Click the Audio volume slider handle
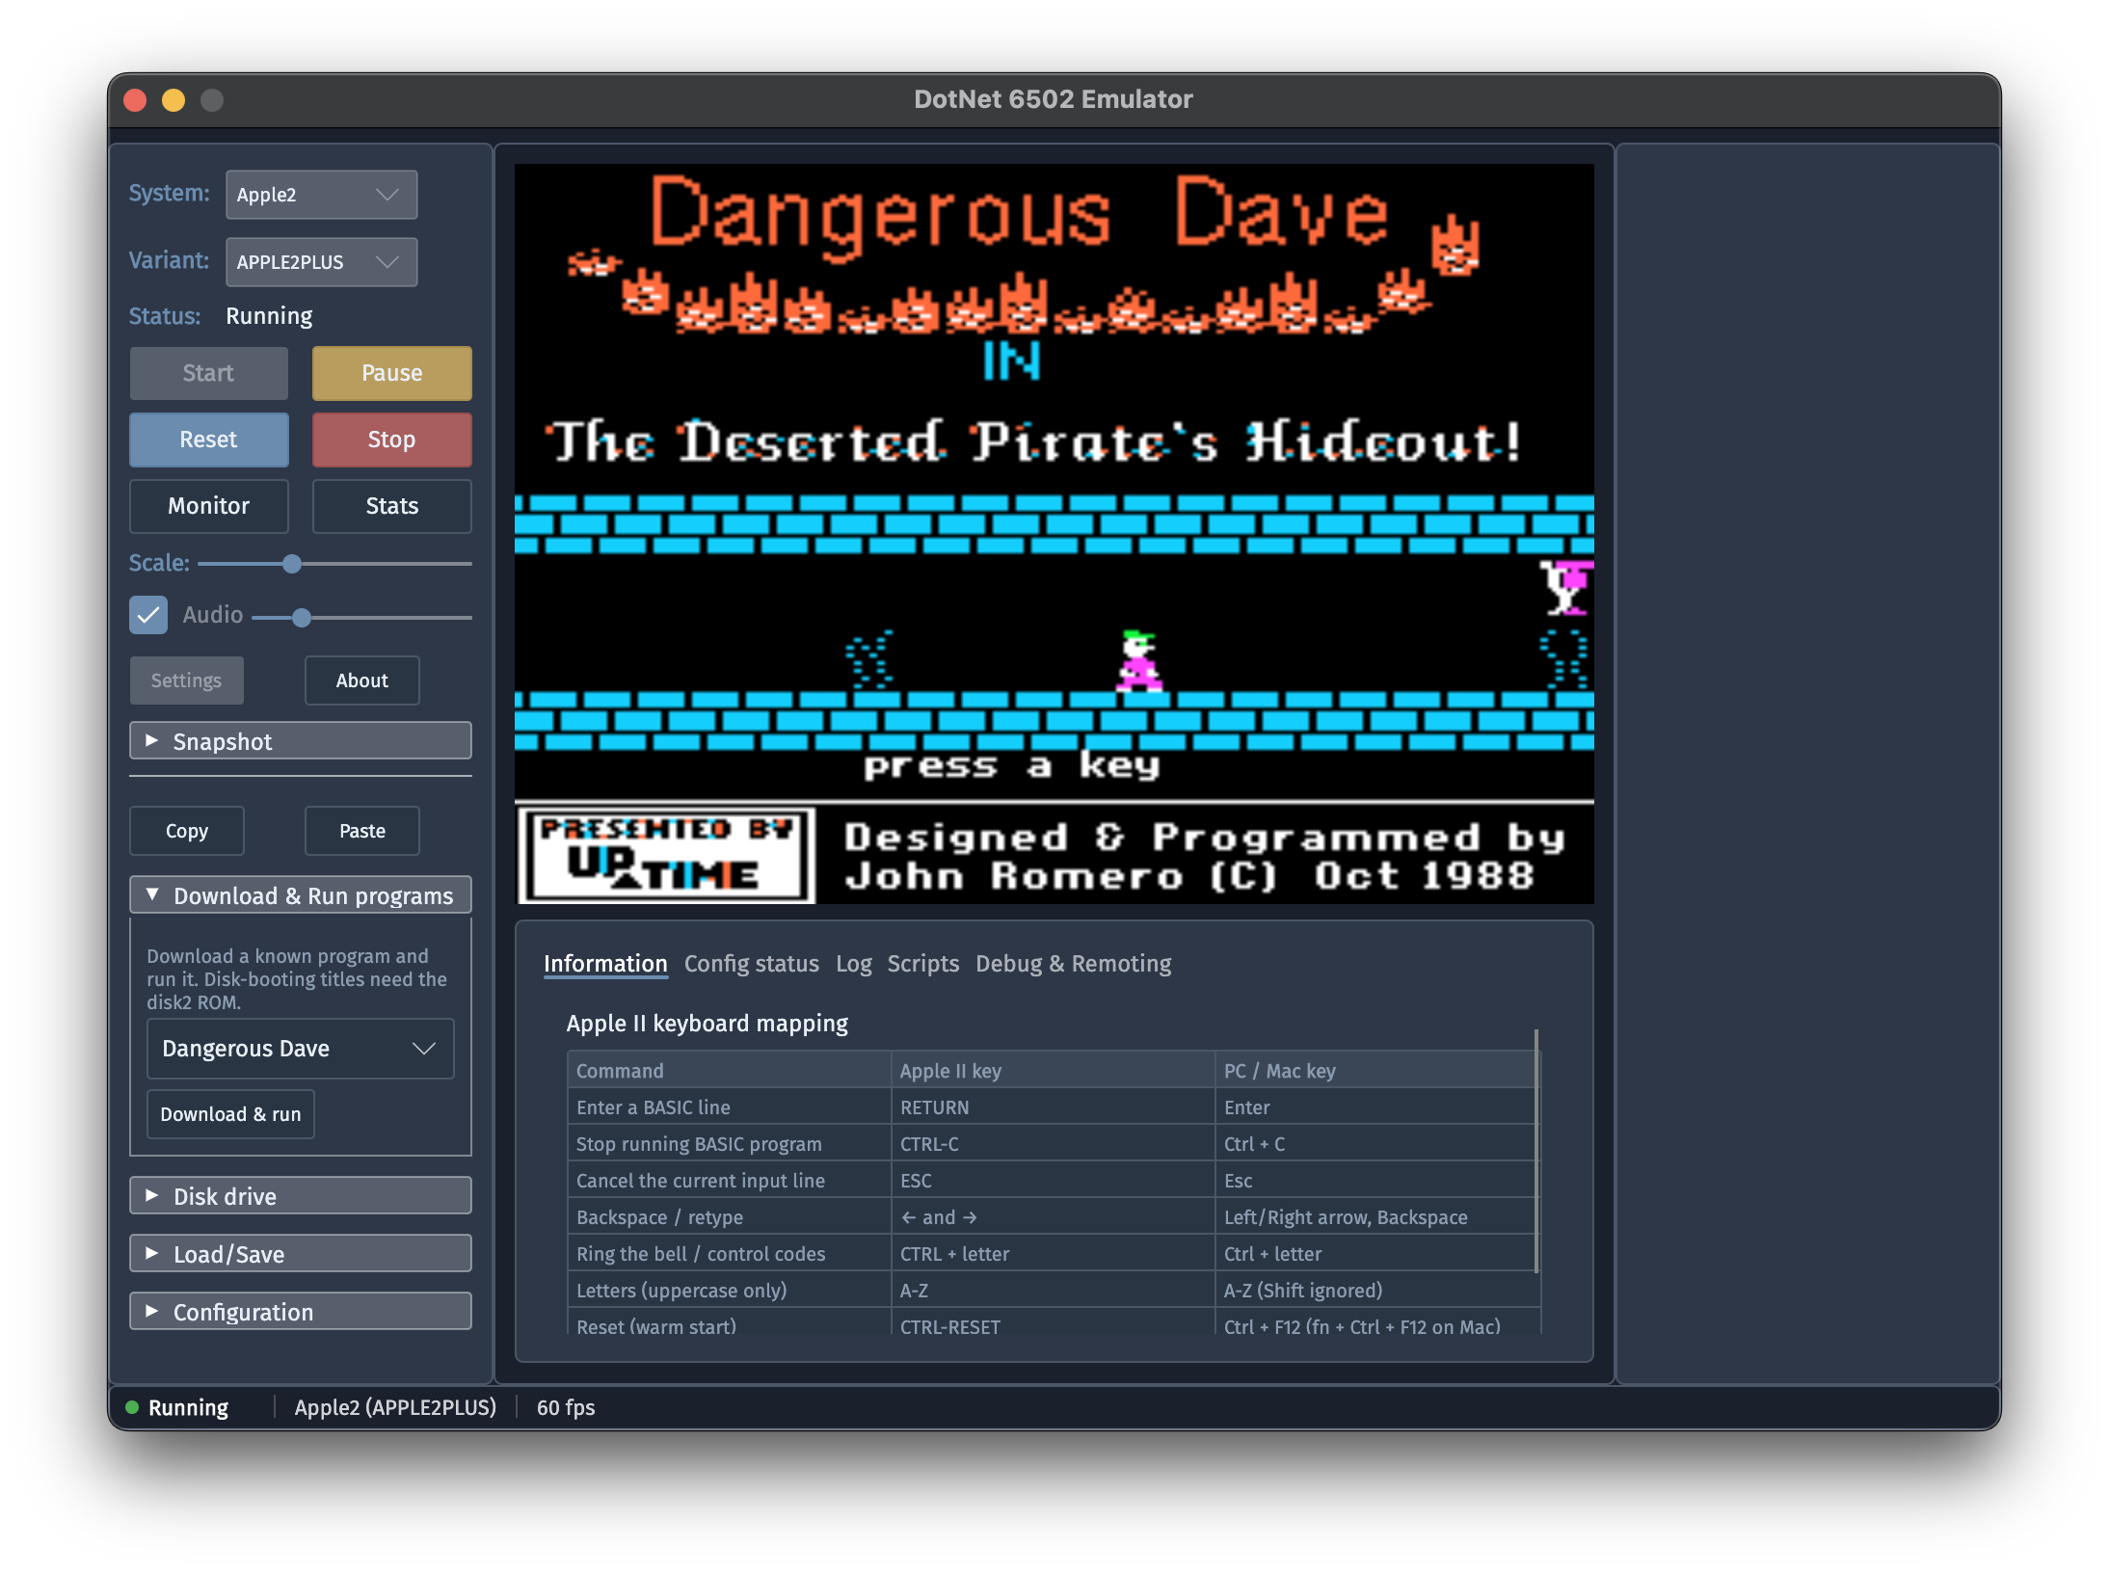Screen dimensions: 2109x1573 (302, 618)
